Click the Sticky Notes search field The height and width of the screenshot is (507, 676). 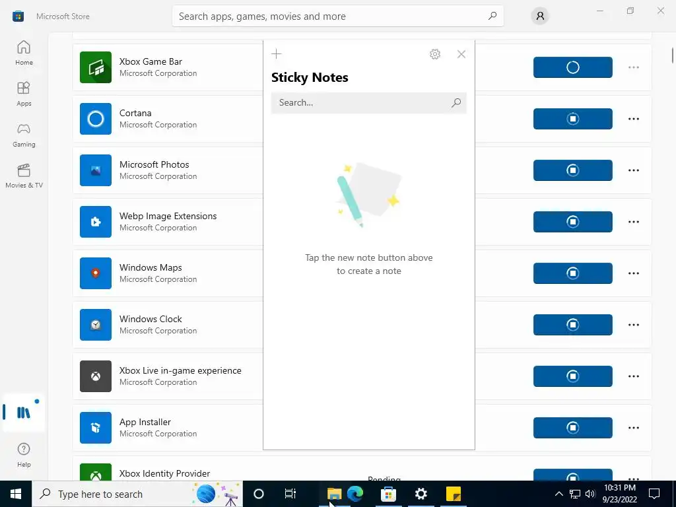coord(368,102)
